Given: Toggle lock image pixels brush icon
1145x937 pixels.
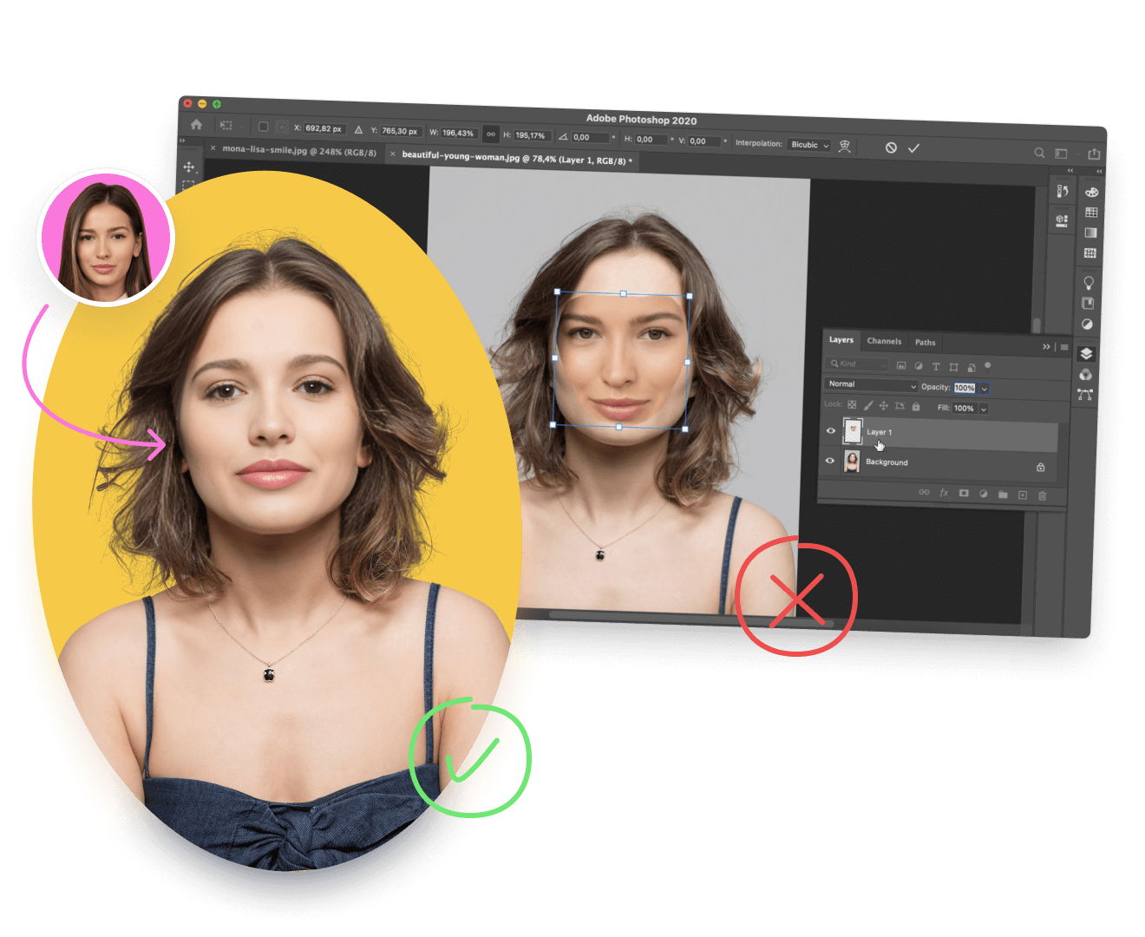Looking at the screenshot, I should click(868, 405).
